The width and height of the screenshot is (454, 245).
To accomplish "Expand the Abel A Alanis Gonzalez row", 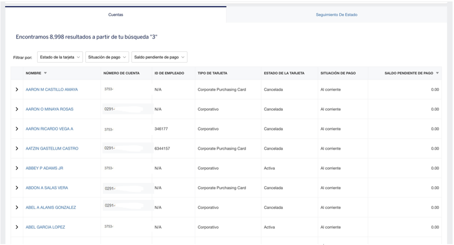I will [17, 207].
